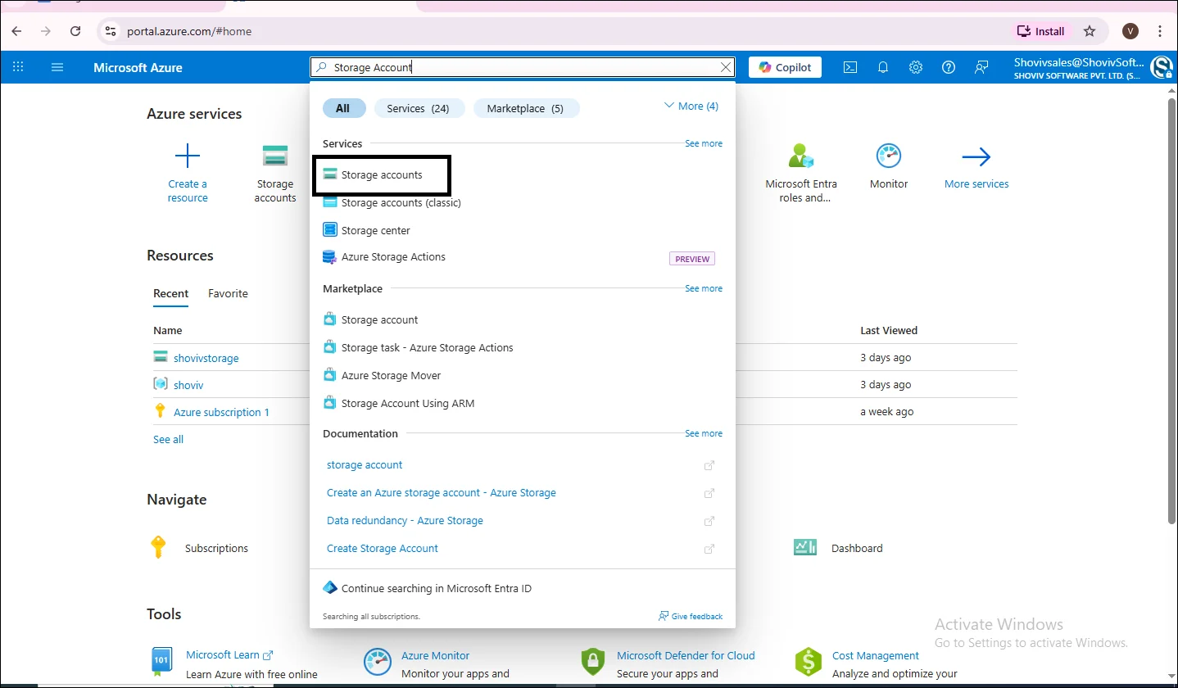
Task: Open the Chrome profile avatar V
Action: (1130, 31)
